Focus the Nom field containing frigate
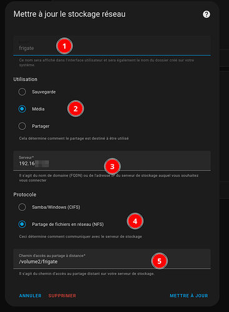229x312 pixels. pos(112,46)
